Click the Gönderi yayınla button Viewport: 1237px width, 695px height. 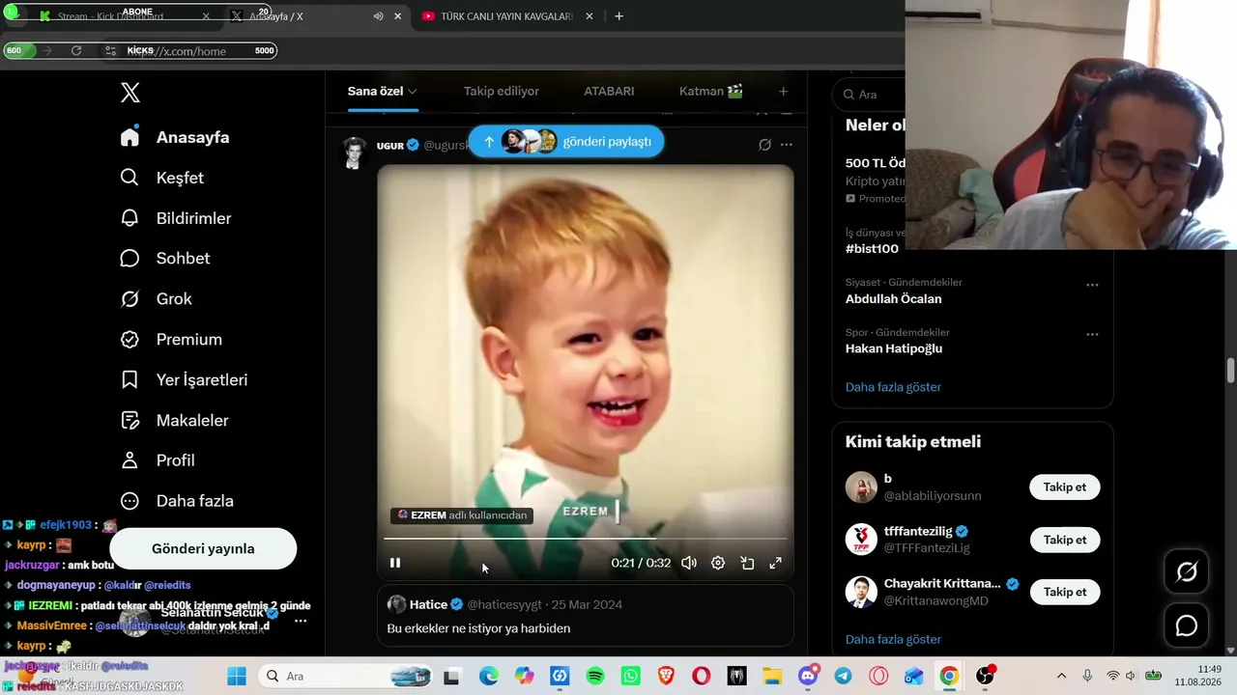(x=203, y=548)
